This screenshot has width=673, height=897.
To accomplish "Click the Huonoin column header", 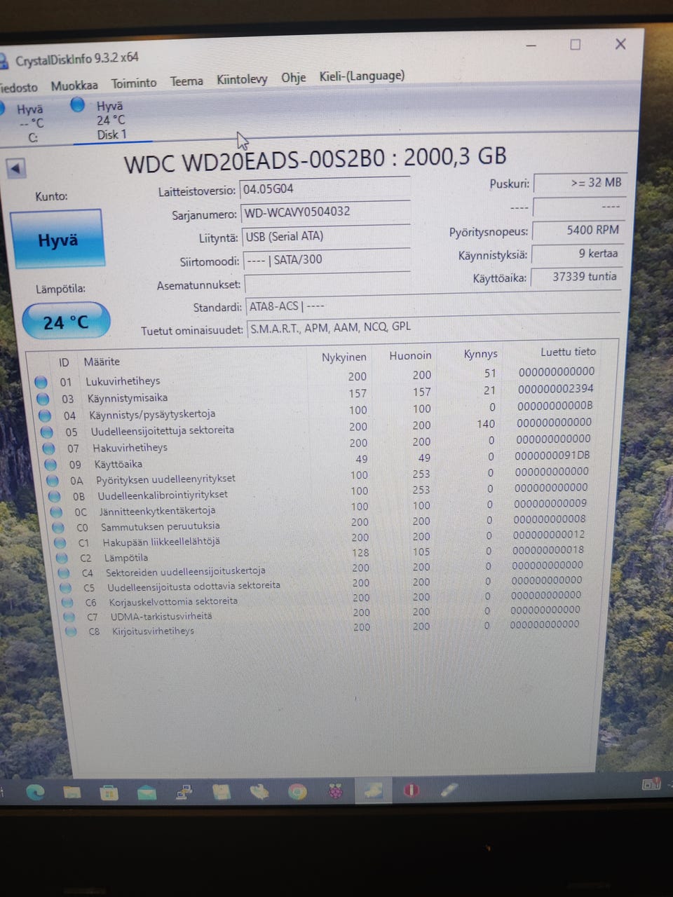I will 410,355.
